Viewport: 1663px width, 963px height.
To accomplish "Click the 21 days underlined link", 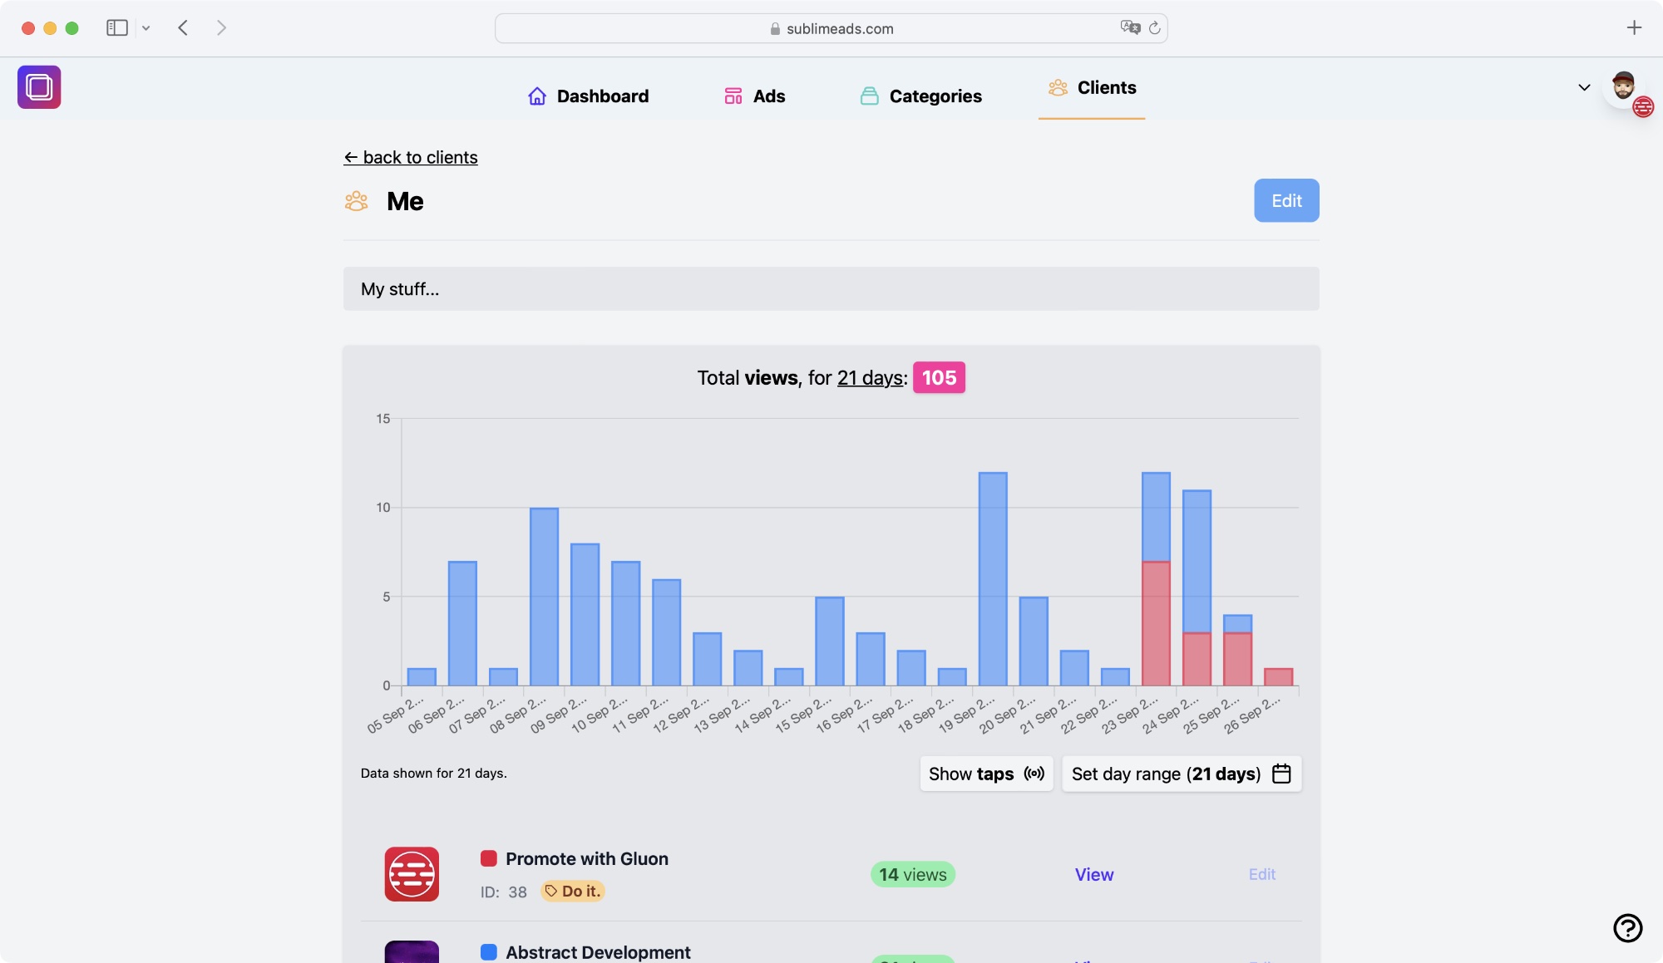I will click(870, 378).
